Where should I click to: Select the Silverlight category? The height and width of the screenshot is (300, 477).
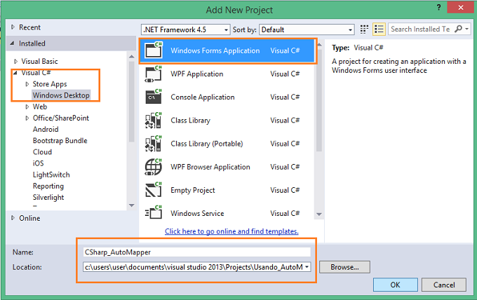pos(48,197)
